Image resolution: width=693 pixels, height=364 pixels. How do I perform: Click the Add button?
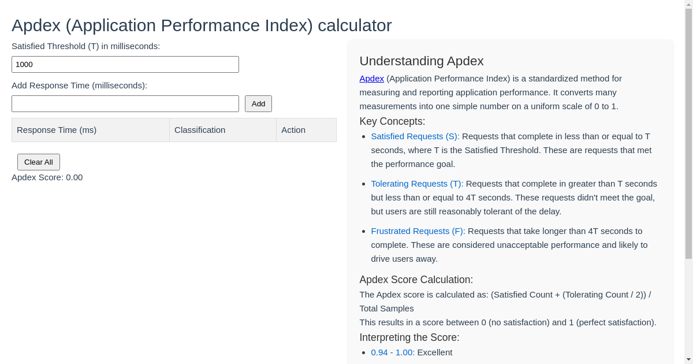click(x=258, y=103)
